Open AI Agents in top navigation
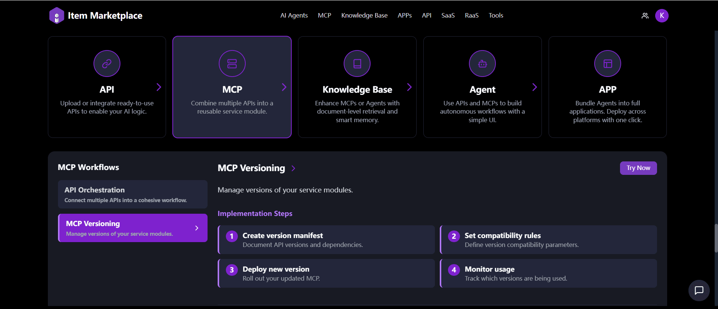Image resolution: width=718 pixels, height=309 pixels. pyautogui.click(x=294, y=15)
